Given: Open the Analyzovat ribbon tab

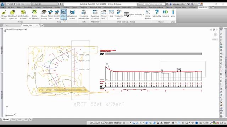Looking at the screenshot, I should point(48,7).
